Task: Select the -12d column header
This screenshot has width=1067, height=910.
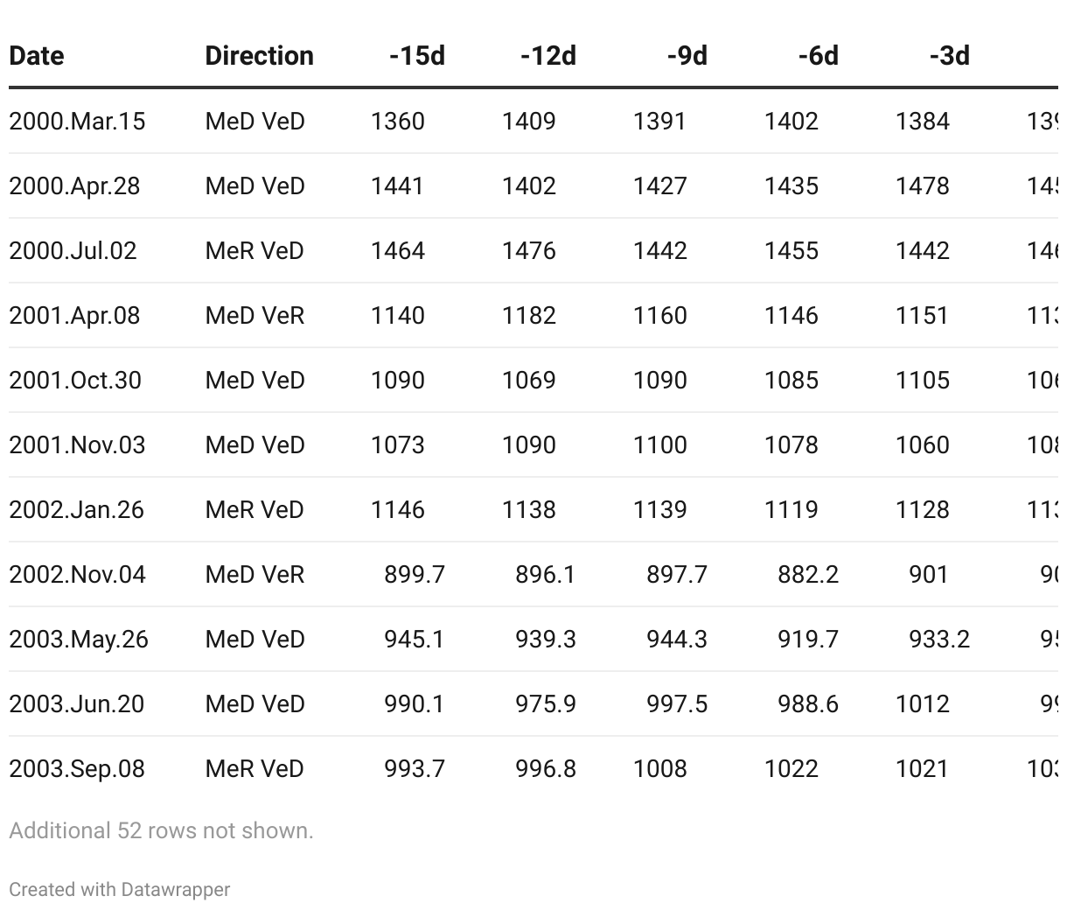Action: tap(548, 56)
